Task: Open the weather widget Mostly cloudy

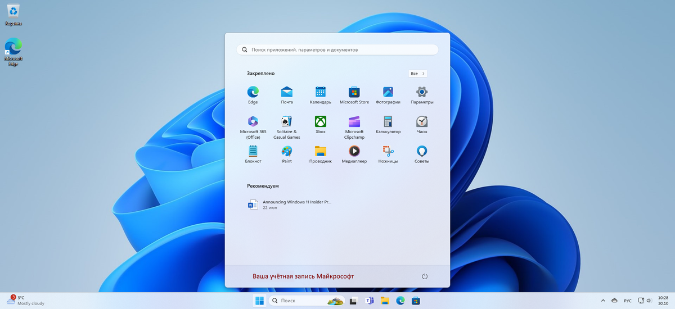Action: 26,301
